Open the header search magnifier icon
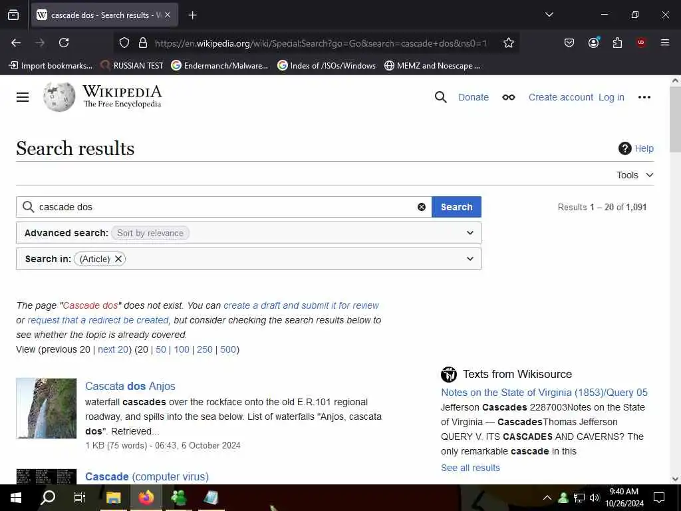This screenshot has height=511, width=681. [x=440, y=97]
